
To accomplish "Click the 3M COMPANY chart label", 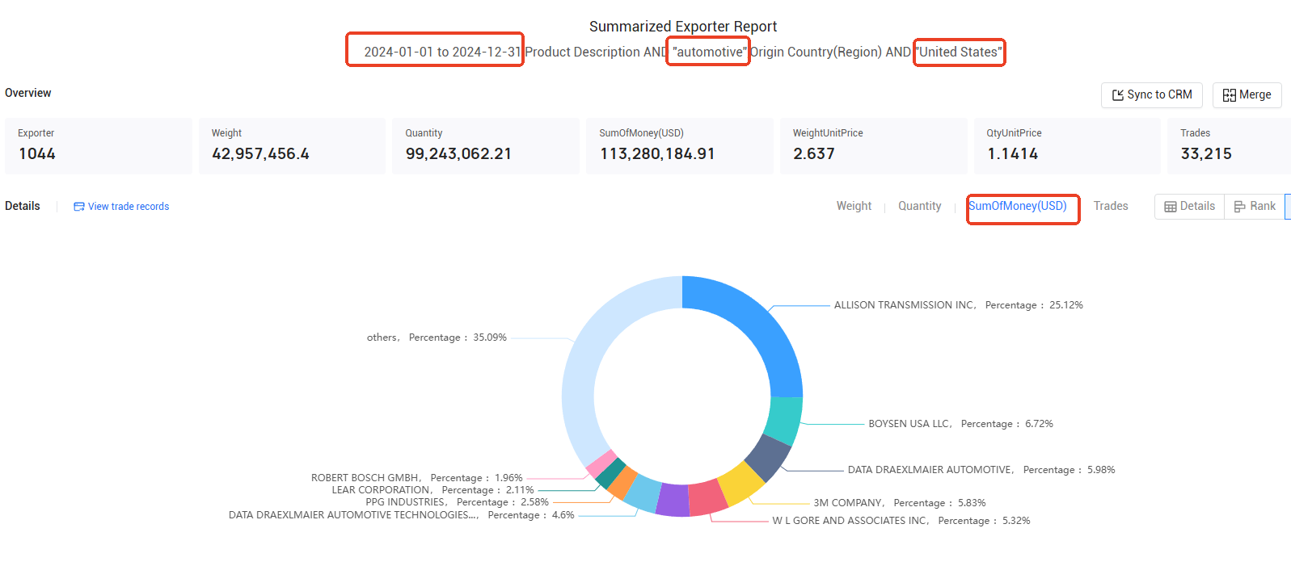I will click(900, 503).
